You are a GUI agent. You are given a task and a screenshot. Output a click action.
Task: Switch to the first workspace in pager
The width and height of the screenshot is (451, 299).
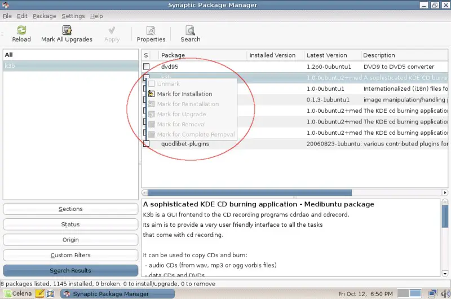tap(403, 293)
